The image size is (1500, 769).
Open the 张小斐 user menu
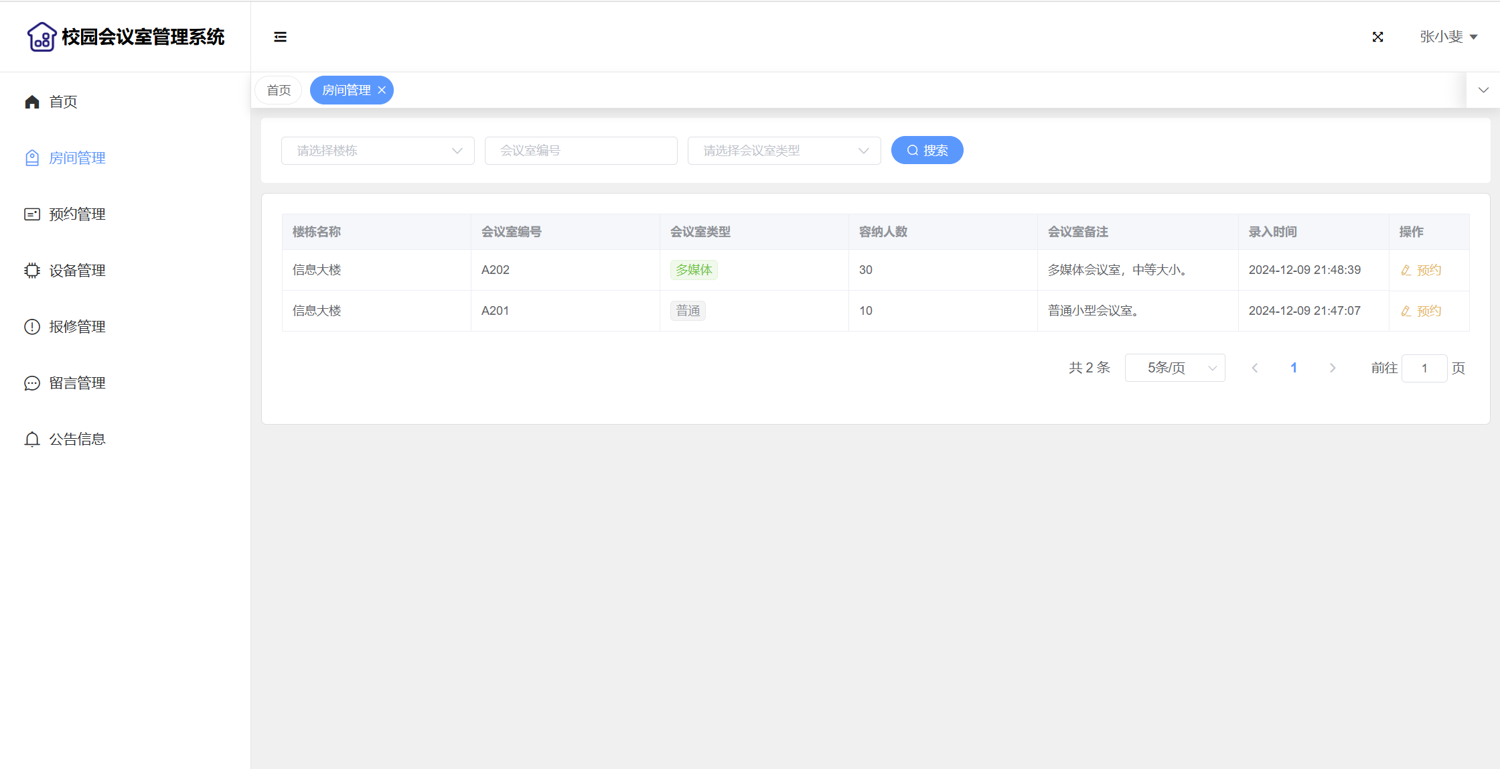[x=1448, y=37]
